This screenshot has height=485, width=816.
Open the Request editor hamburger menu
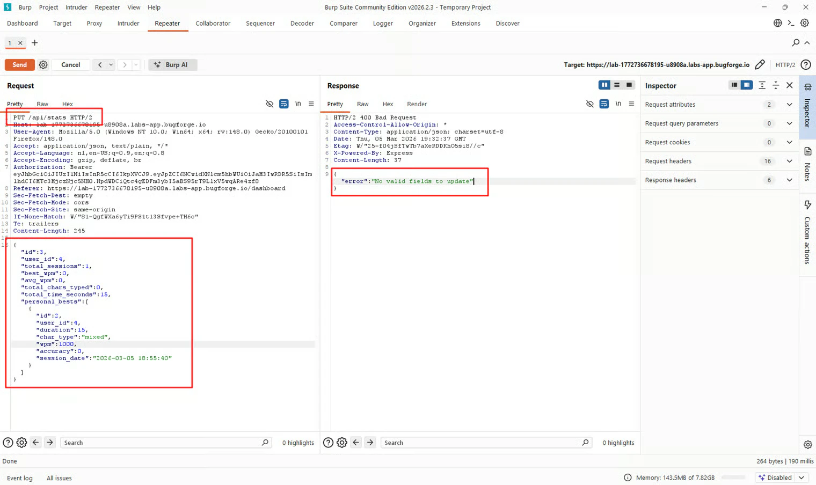pos(311,104)
